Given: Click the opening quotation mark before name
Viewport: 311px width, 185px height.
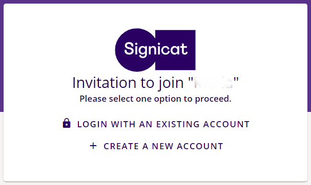Looking at the screenshot, I should [x=191, y=80].
